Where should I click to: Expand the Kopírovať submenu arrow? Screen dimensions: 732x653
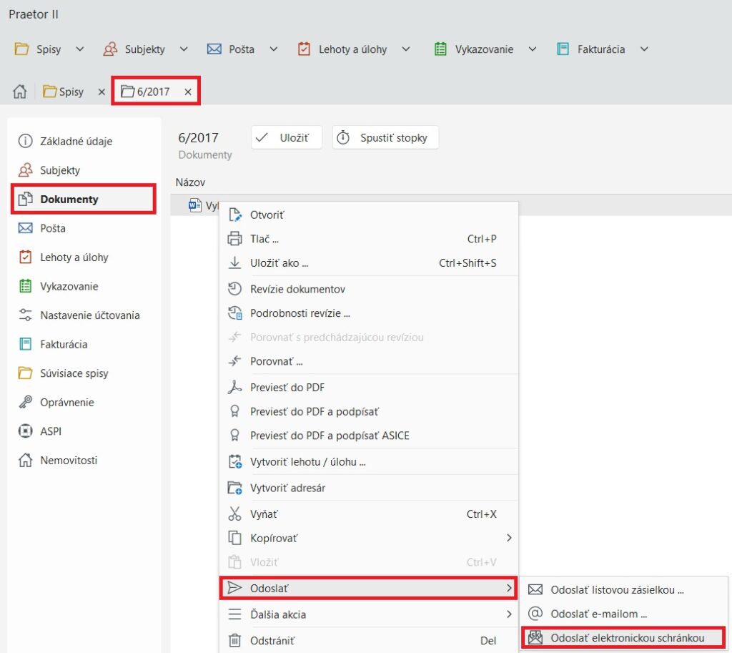point(509,538)
